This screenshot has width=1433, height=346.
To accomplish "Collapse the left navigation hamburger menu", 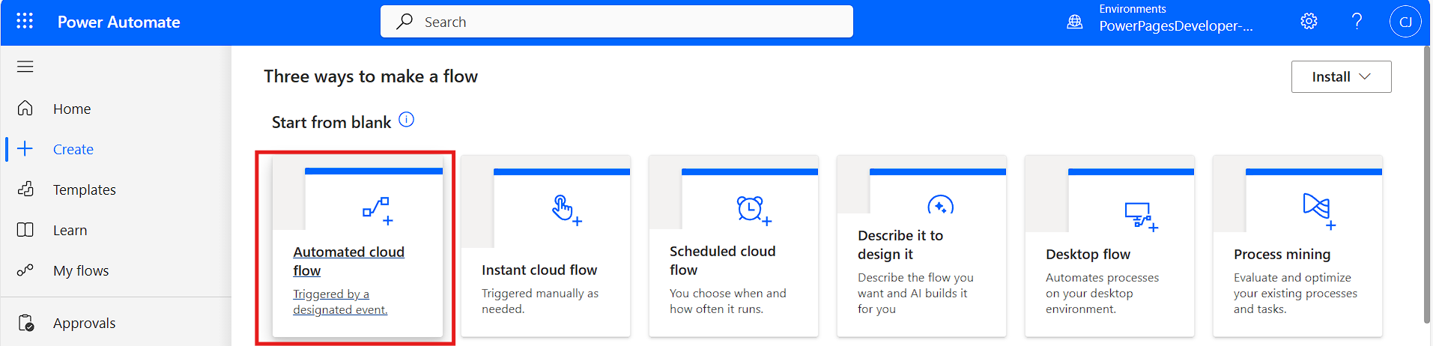I will pos(25,67).
